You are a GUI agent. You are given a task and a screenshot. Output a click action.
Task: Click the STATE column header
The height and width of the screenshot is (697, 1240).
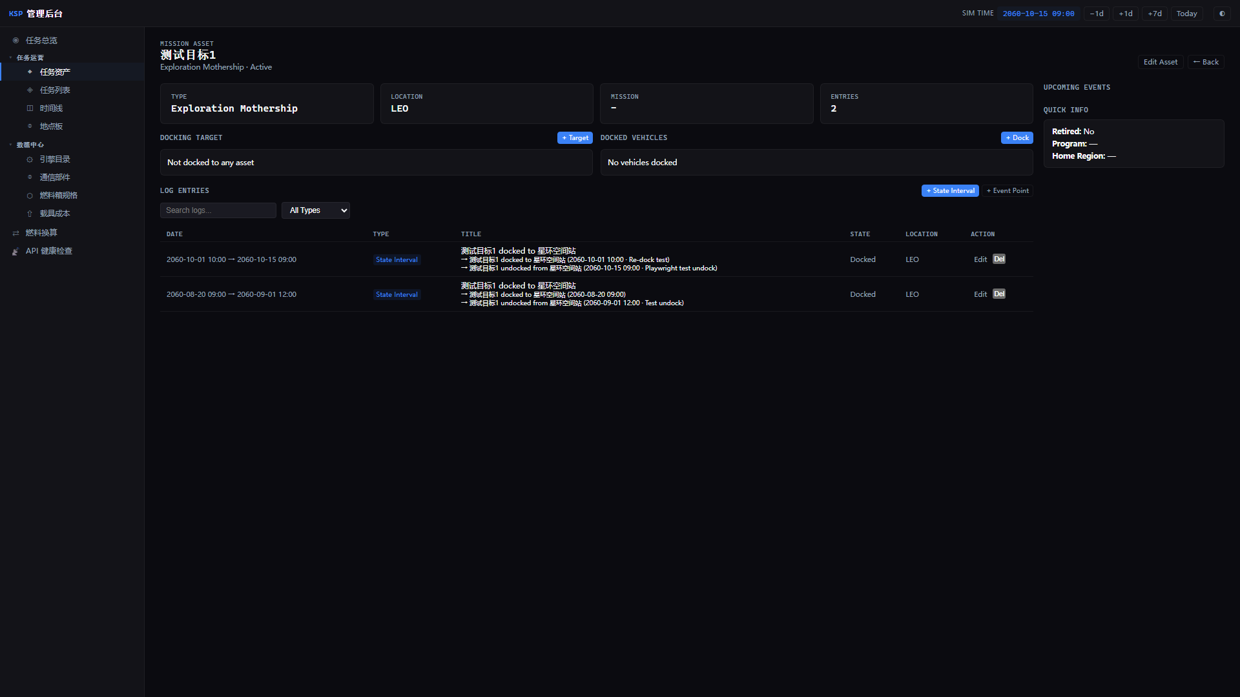[860, 234]
